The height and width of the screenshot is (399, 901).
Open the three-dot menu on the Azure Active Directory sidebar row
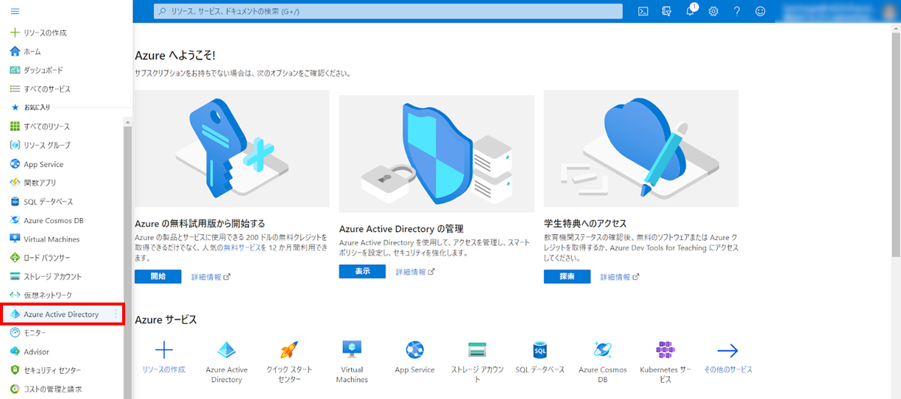116,314
